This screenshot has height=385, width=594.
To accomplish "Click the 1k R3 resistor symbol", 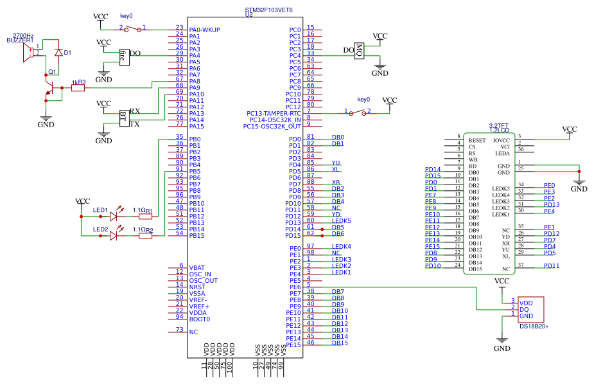I will coord(78,88).
